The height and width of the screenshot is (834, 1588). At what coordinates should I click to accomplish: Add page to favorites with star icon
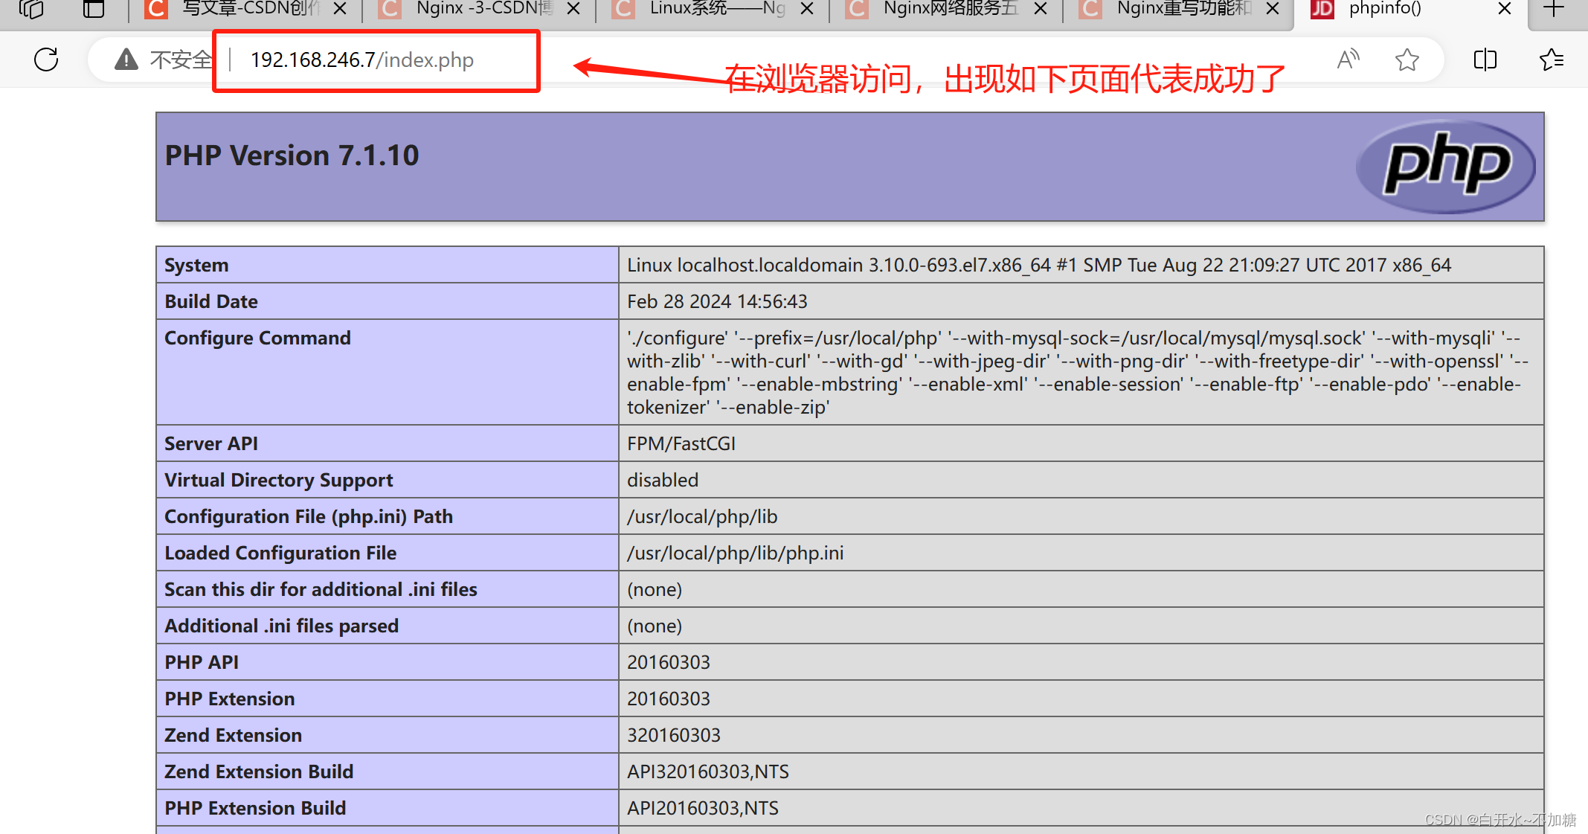tap(1407, 60)
